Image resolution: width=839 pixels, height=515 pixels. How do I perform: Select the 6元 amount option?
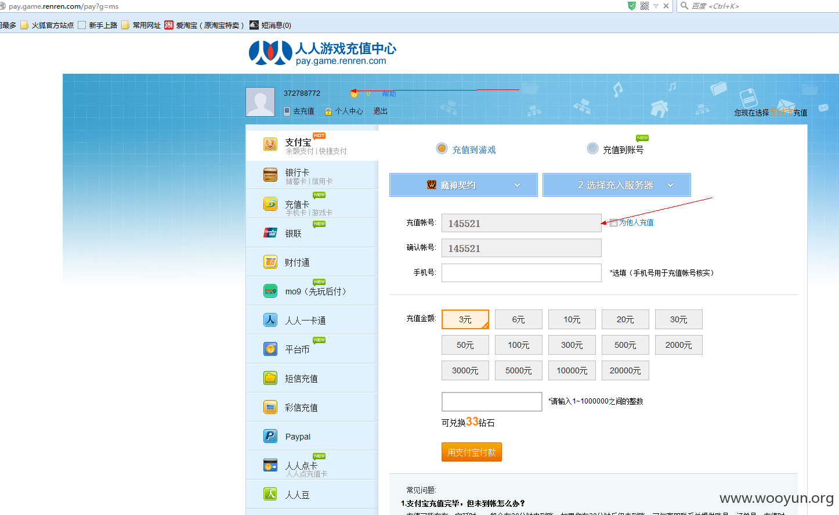click(519, 319)
